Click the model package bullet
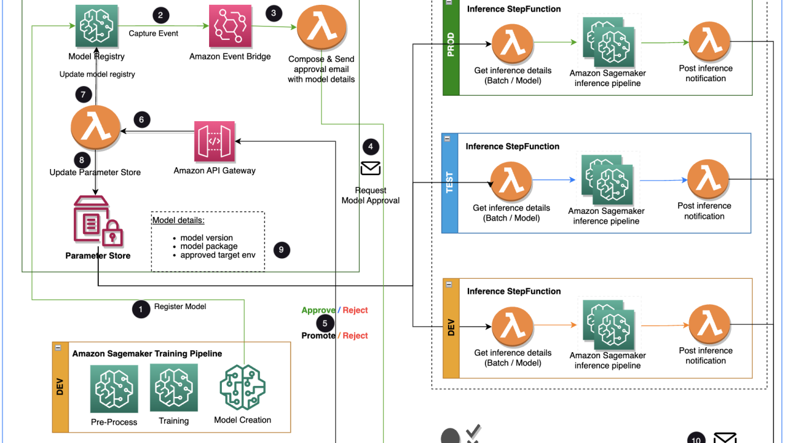This screenshot has width=788, height=443. [x=209, y=247]
